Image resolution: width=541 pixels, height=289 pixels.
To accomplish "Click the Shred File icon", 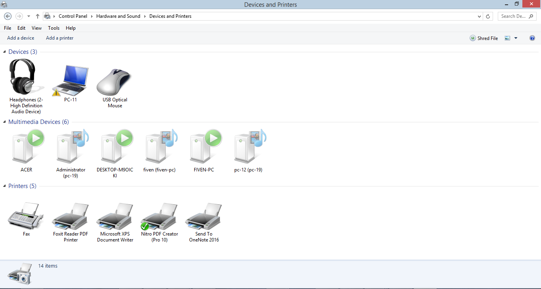I will (x=472, y=38).
